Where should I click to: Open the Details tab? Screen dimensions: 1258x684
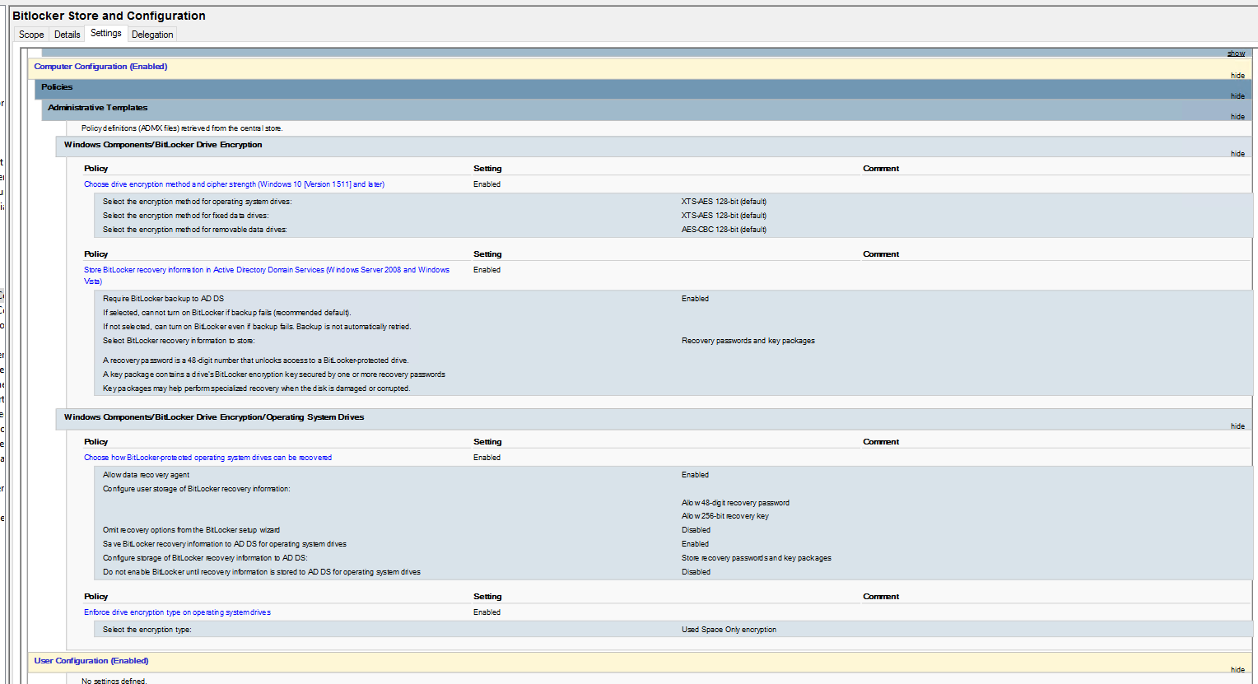point(67,35)
